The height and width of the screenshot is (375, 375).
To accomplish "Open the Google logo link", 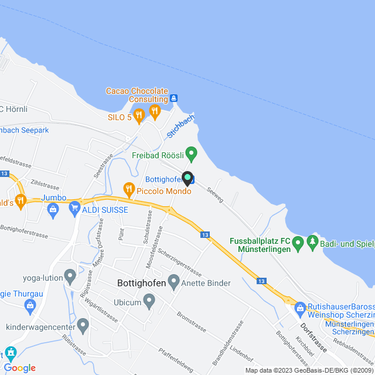I will (x=20, y=368).
